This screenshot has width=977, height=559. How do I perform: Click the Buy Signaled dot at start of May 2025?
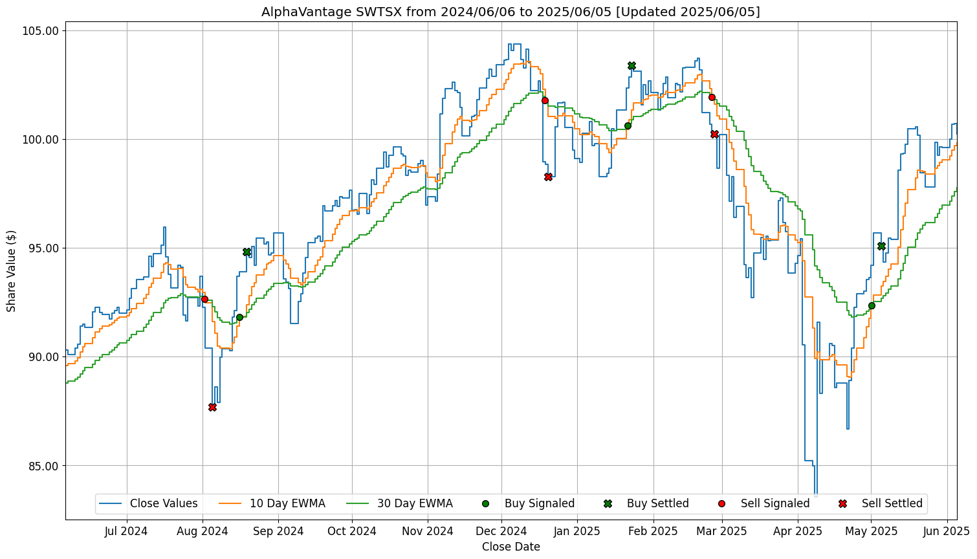[x=872, y=305]
